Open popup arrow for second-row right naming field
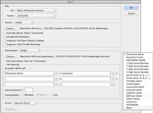The width and height of the screenshot is (153, 113). 113,79
